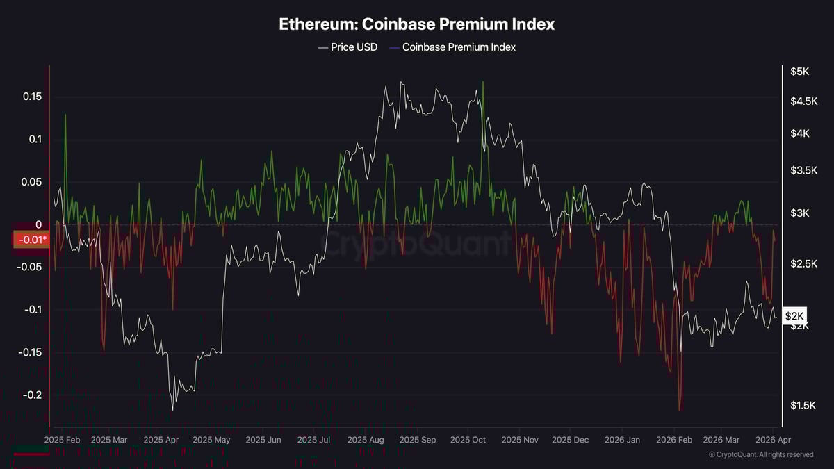Click the red -0.01 current value label

(x=31, y=240)
